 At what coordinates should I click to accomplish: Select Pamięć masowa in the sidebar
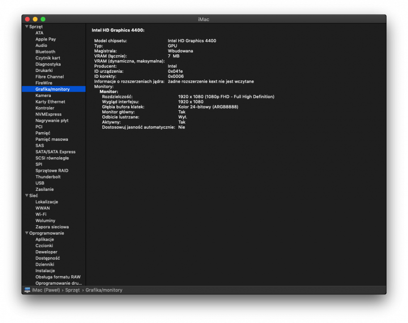click(x=52, y=139)
